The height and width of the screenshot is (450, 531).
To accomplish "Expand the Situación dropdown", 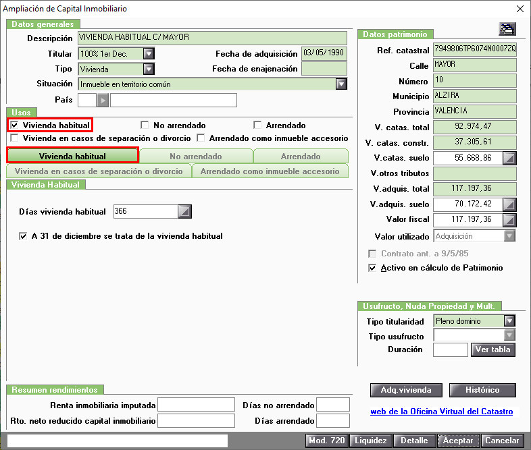I will click(x=341, y=84).
